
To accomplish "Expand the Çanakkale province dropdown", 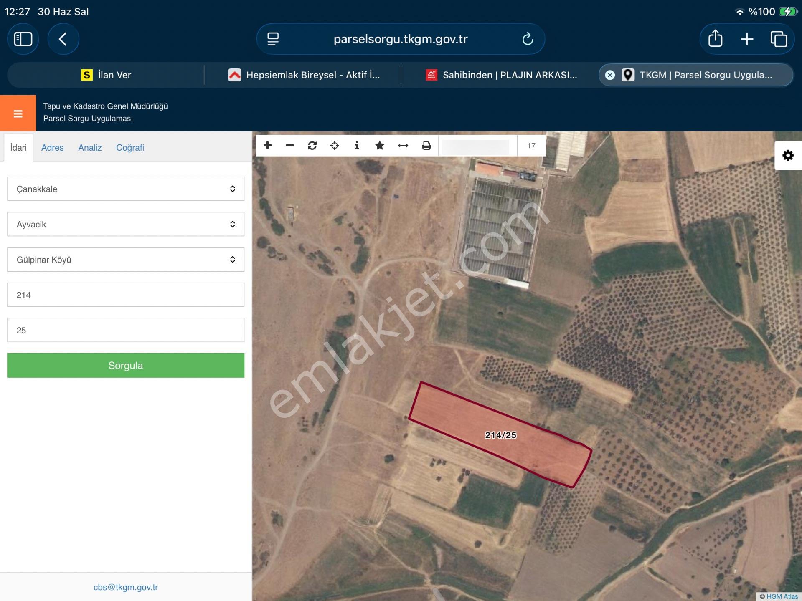I will 126,189.
